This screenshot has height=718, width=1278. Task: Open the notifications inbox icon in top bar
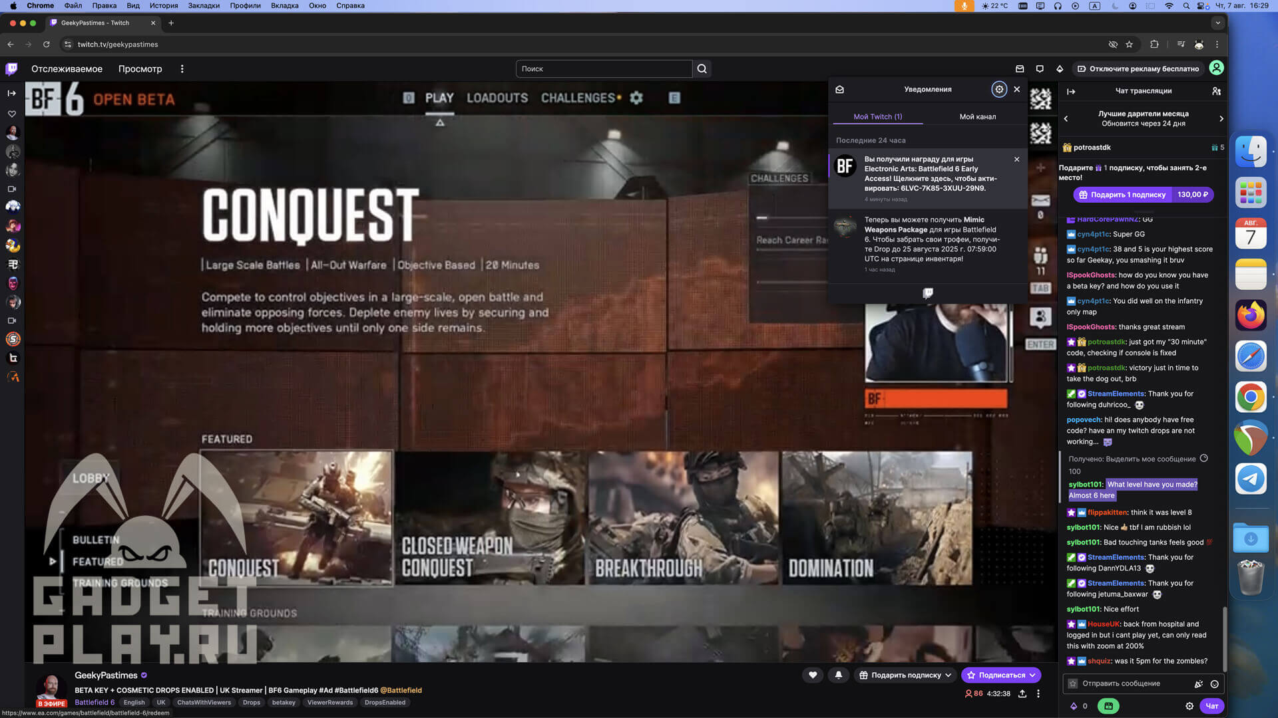pyautogui.click(x=1020, y=68)
